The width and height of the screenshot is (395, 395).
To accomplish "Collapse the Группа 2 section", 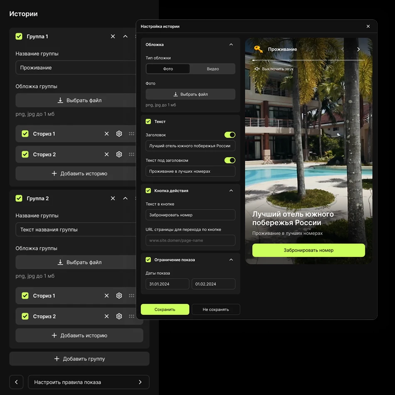I will [125, 198].
